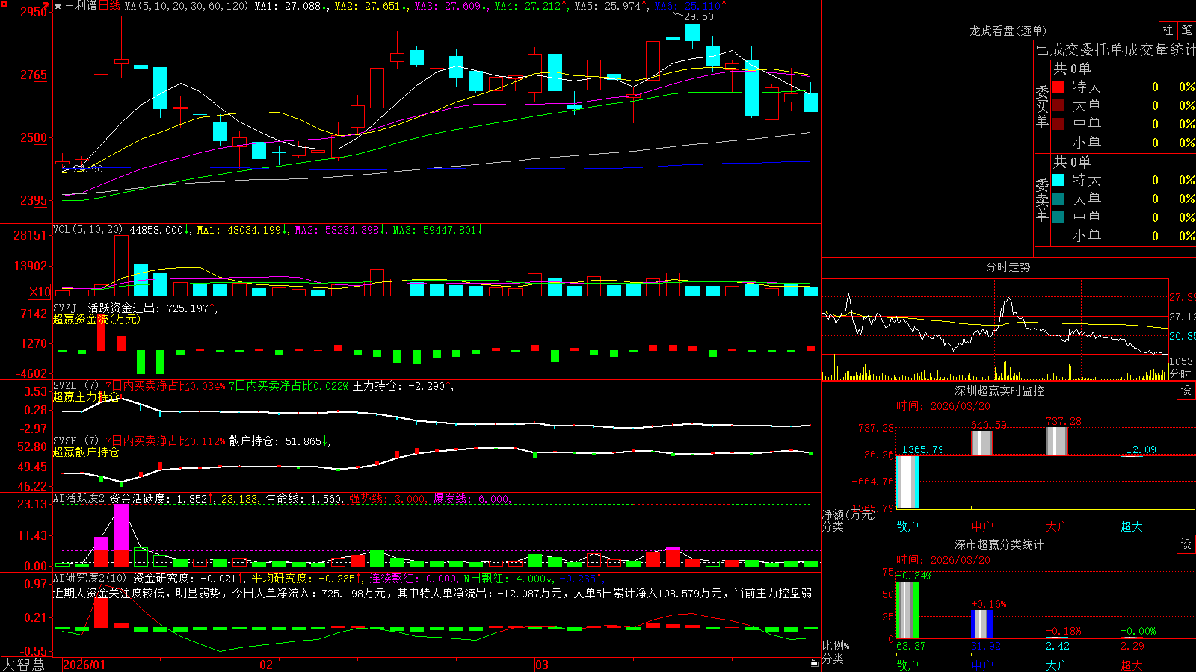This screenshot has height=672, width=1196.
Task: Click the 27.12 price label in 分时走势
Action: tap(1182, 317)
